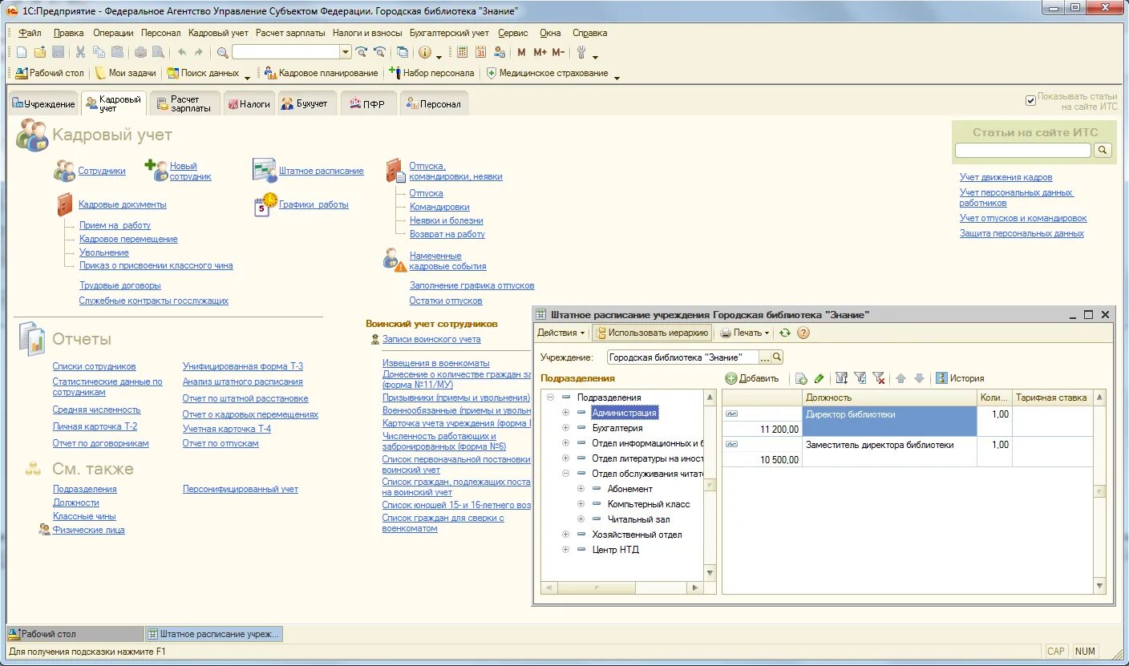Click the move up arrow icon

pyautogui.click(x=900, y=378)
